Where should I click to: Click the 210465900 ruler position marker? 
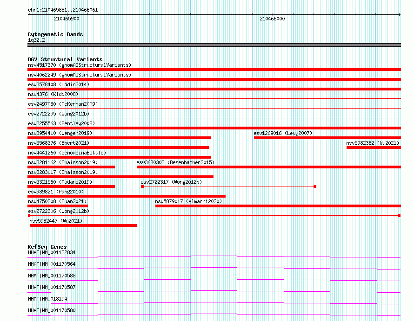[x=67, y=19]
